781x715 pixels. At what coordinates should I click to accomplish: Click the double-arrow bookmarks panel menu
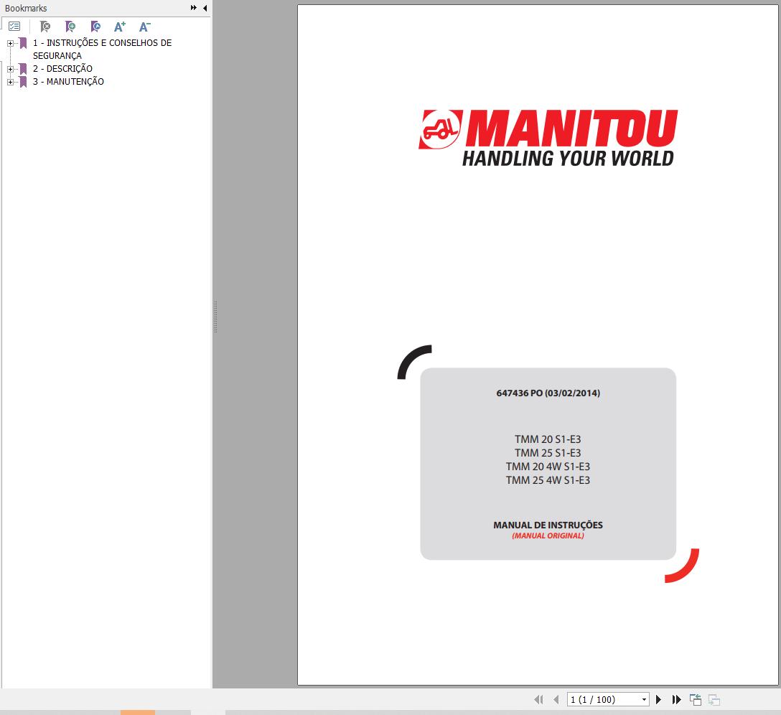click(194, 8)
